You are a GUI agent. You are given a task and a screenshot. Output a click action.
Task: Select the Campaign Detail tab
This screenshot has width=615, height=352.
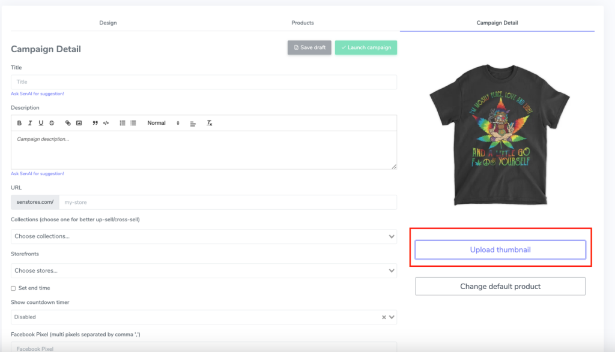click(x=497, y=23)
